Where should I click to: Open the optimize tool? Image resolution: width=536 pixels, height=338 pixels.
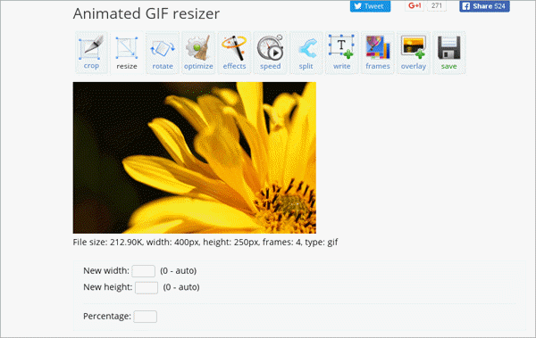coord(198,53)
